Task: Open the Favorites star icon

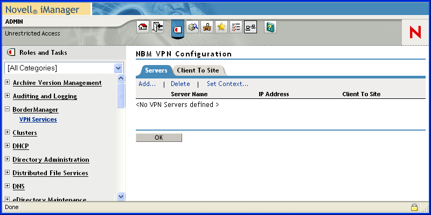Action: point(221,27)
